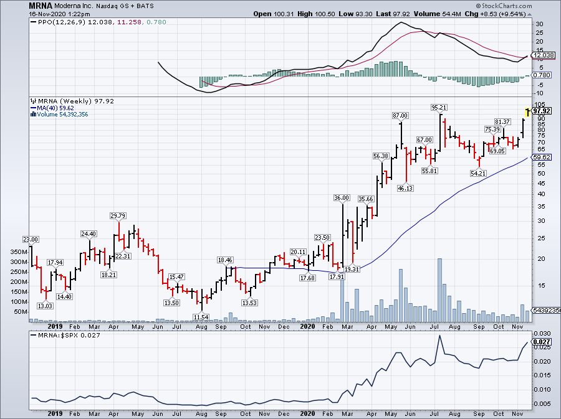Click the 95.21 peak price label
Screen dimensions: 561x419
(439, 108)
